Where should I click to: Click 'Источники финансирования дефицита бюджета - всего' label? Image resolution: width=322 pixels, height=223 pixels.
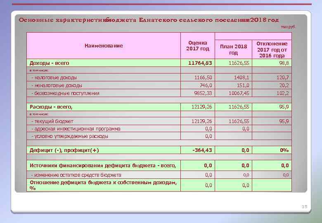103,166
